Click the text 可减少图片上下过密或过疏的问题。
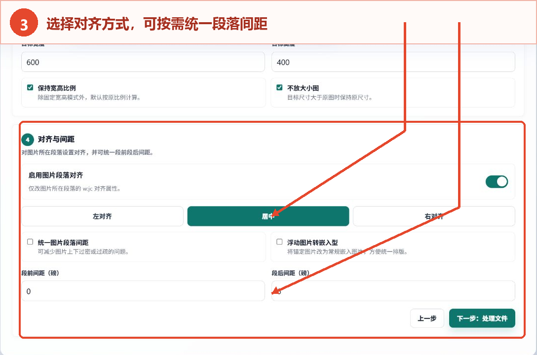The height and width of the screenshot is (355, 537). coord(83,252)
